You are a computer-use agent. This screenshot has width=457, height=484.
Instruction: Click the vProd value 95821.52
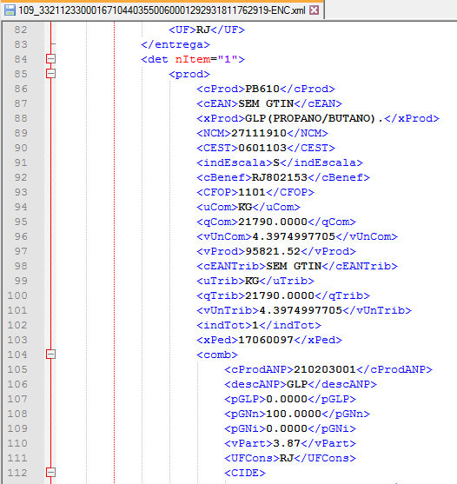point(273,251)
